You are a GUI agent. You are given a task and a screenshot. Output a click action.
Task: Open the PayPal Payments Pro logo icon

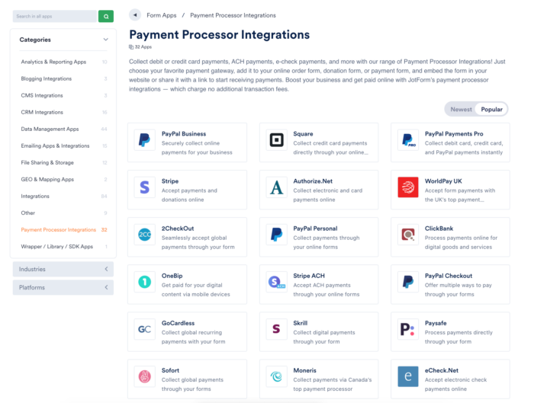(408, 139)
